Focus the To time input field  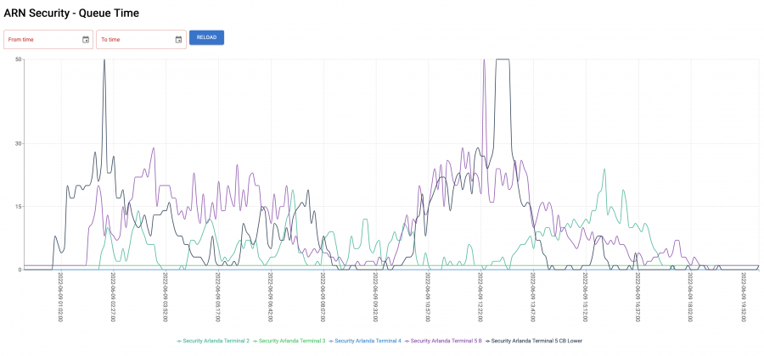pos(134,39)
